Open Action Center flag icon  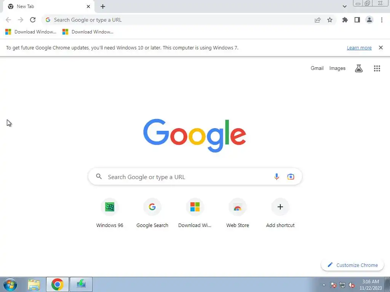(x=333, y=285)
